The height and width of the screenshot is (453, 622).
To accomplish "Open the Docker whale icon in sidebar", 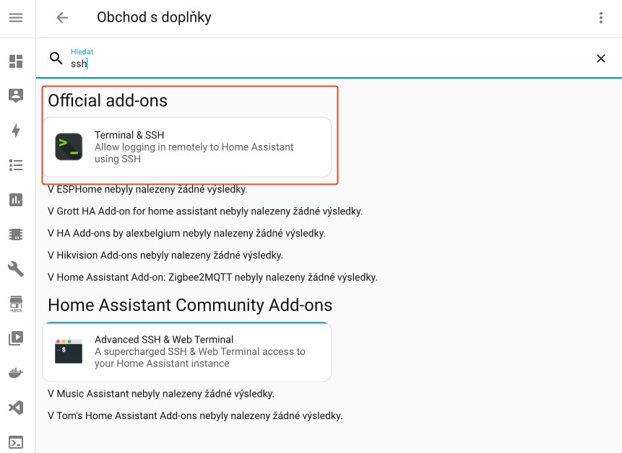I will [x=16, y=373].
